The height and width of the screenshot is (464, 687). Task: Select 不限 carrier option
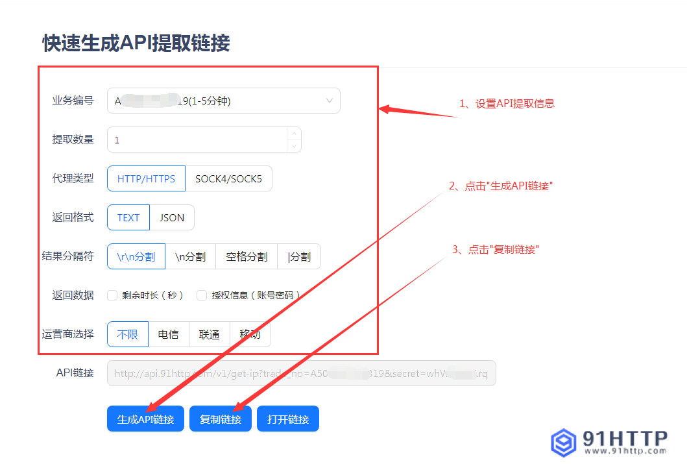point(127,334)
